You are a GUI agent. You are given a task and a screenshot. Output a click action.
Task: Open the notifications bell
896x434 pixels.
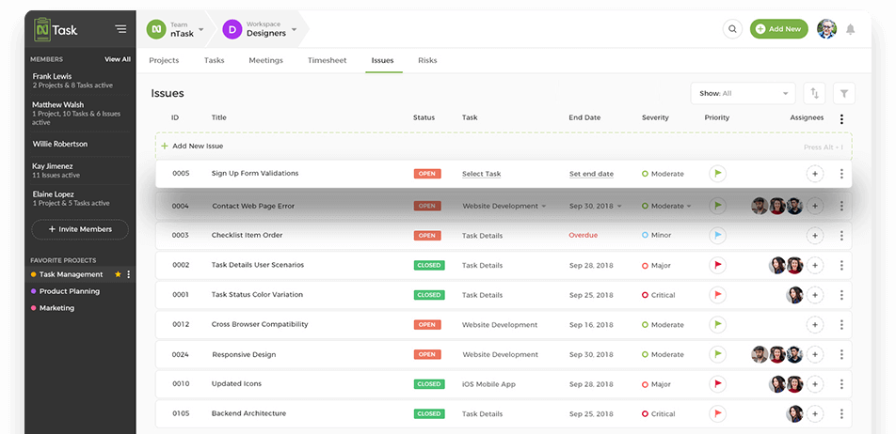851,29
